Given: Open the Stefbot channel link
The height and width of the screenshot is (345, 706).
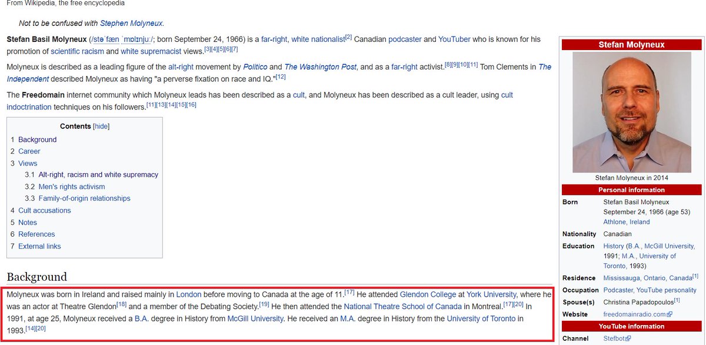Looking at the screenshot, I should coord(617,339).
